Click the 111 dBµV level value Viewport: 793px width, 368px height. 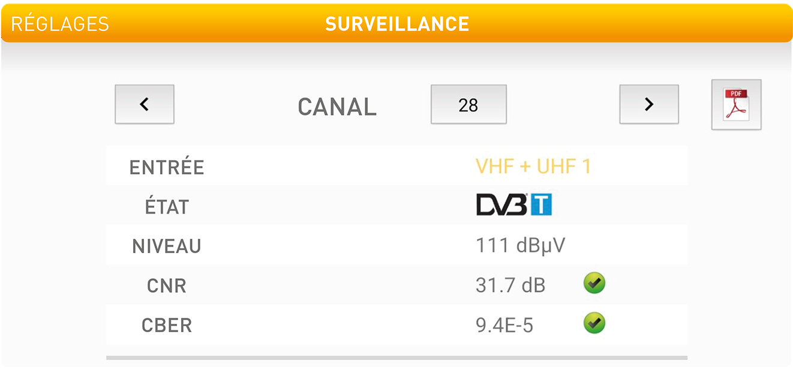click(520, 245)
